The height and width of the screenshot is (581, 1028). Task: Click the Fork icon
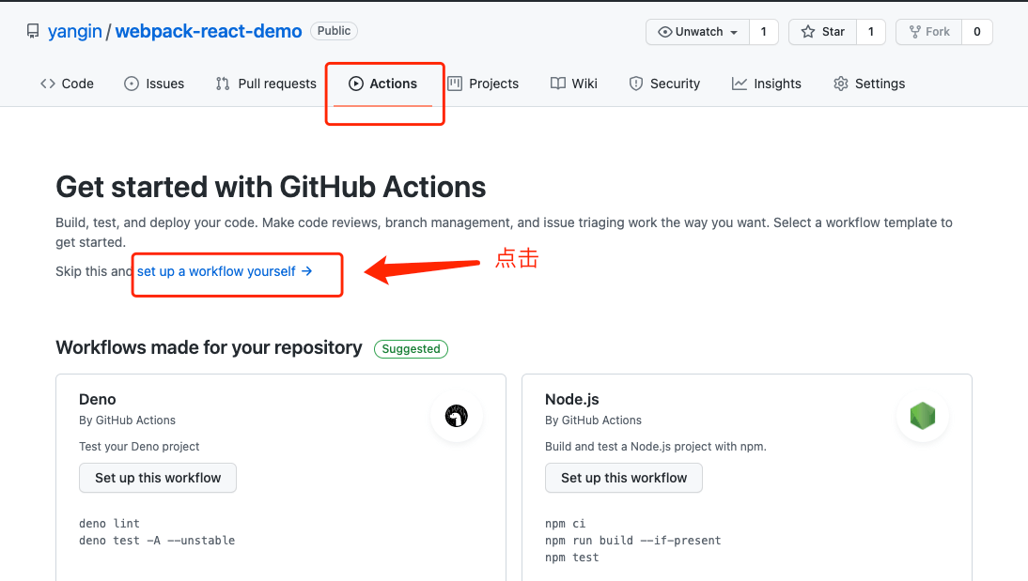tap(915, 32)
